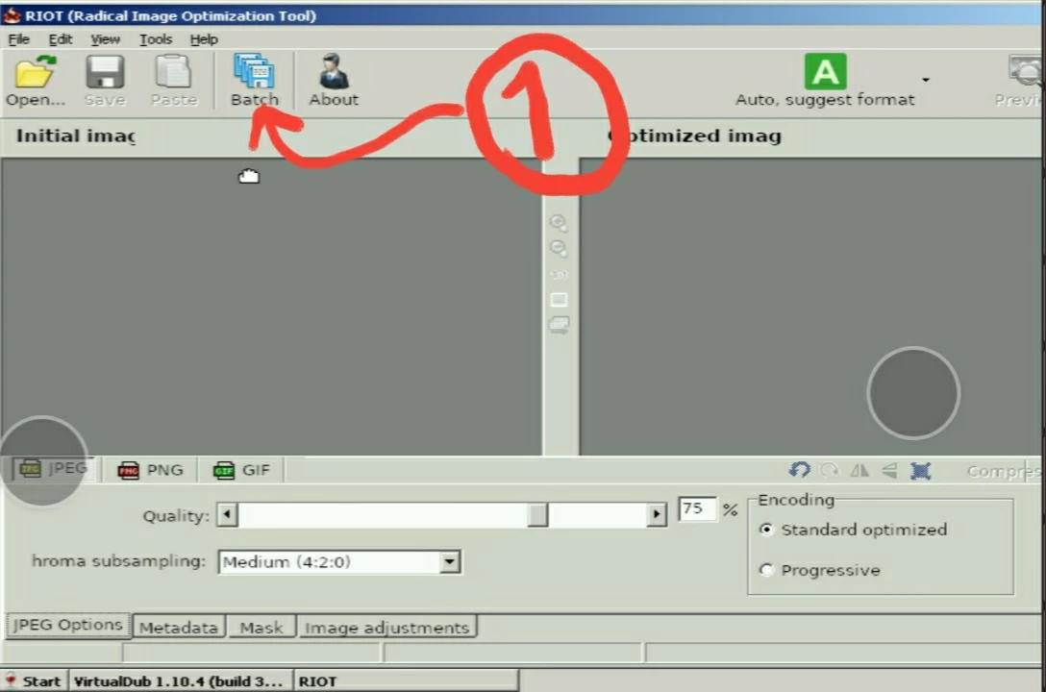Image resolution: width=1046 pixels, height=692 pixels.
Task: Click the blue resize image icon
Action: point(921,471)
